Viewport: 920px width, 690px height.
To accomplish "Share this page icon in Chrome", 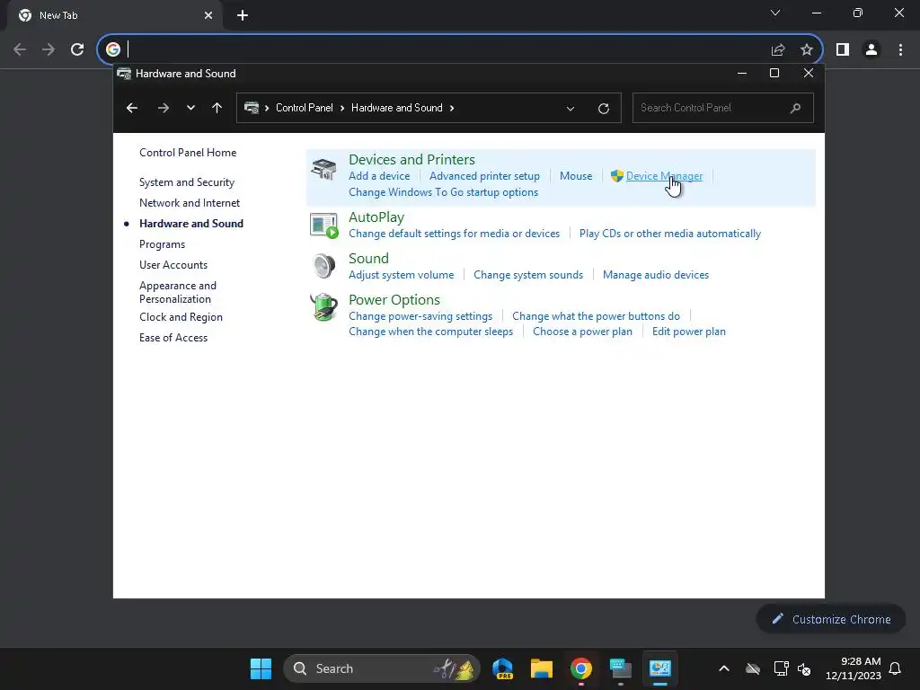I will click(x=778, y=50).
